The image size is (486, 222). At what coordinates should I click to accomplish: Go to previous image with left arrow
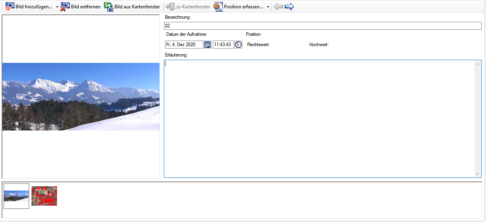coord(278,7)
